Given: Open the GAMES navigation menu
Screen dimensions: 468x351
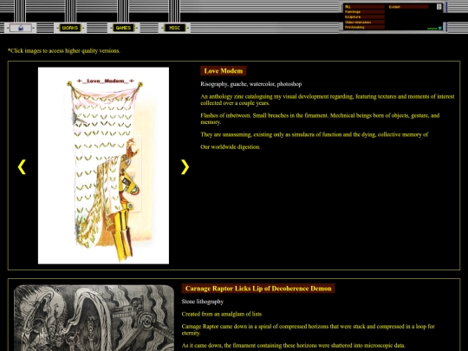Looking at the screenshot, I should [123, 28].
